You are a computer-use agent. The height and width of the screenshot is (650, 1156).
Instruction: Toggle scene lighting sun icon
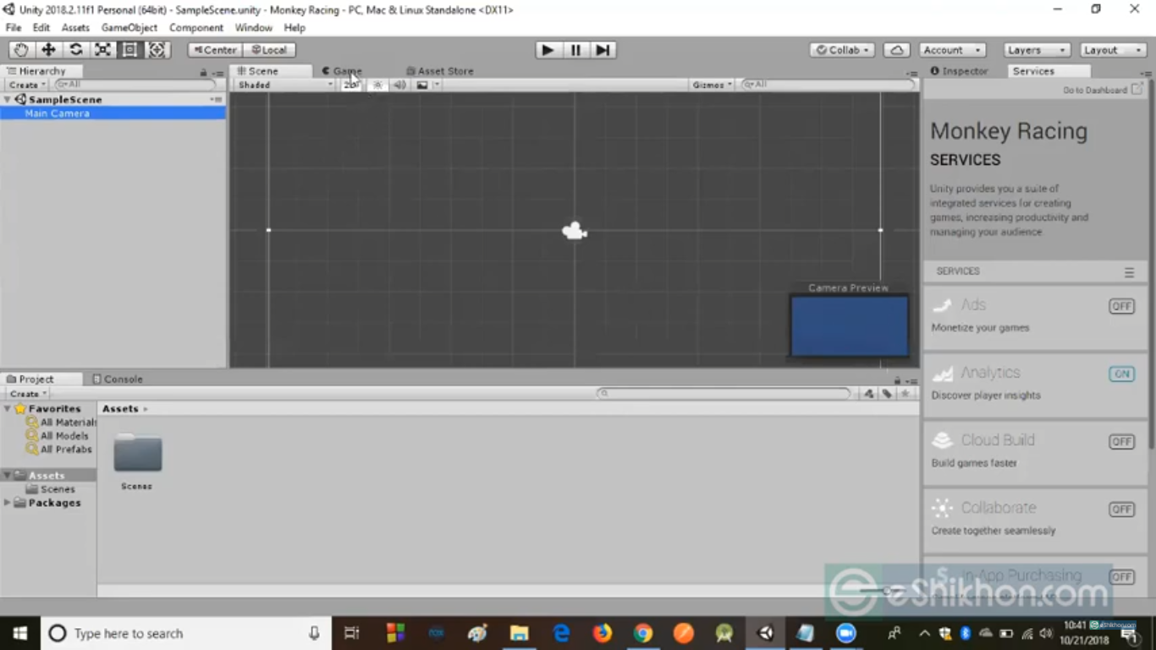[377, 85]
